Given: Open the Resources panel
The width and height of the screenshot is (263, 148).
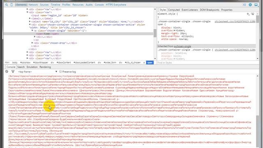Looking at the screenshot, I should 78,5.
